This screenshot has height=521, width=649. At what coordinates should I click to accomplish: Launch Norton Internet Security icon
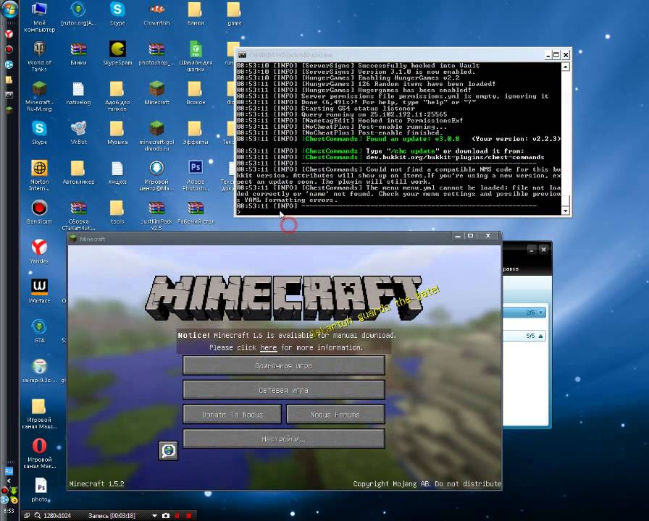(39, 175)
